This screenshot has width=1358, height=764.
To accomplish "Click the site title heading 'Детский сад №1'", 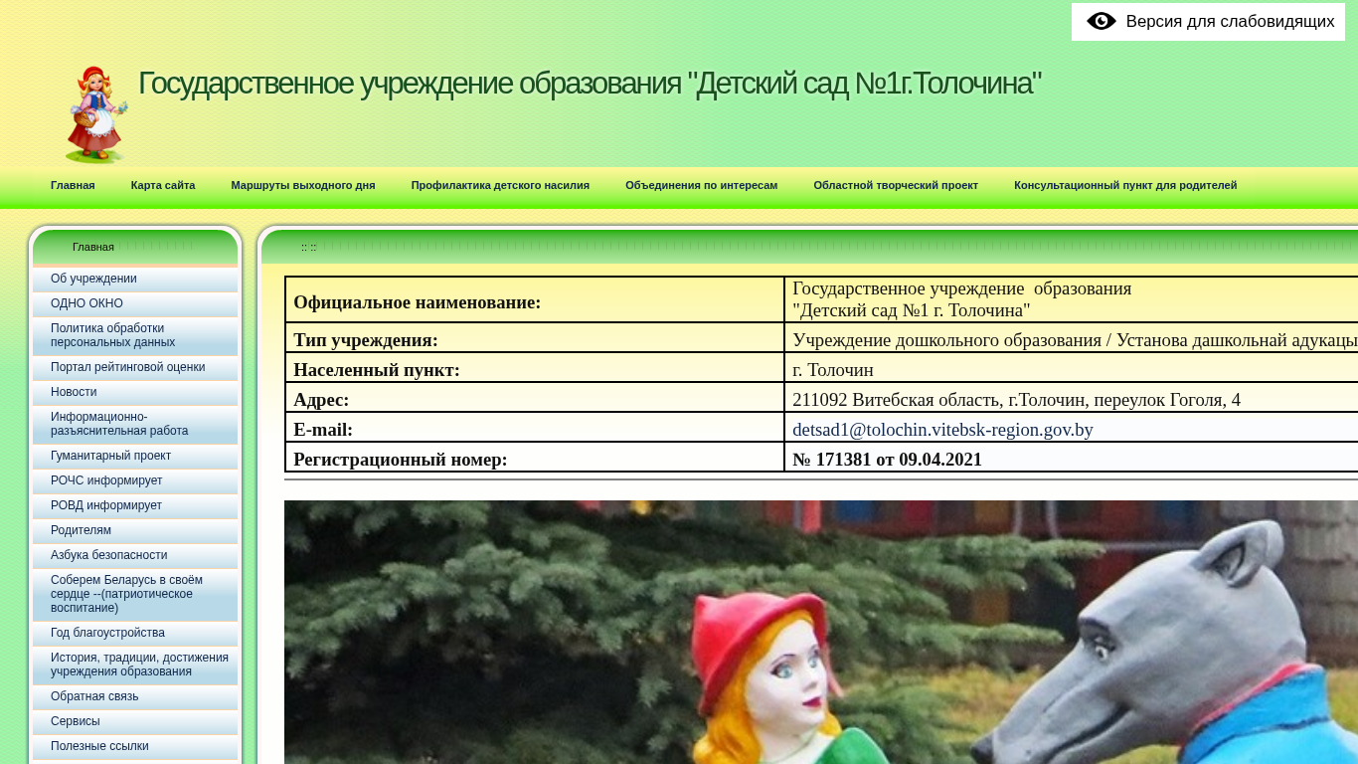I will pyautogui.click(x=590, y=84).
